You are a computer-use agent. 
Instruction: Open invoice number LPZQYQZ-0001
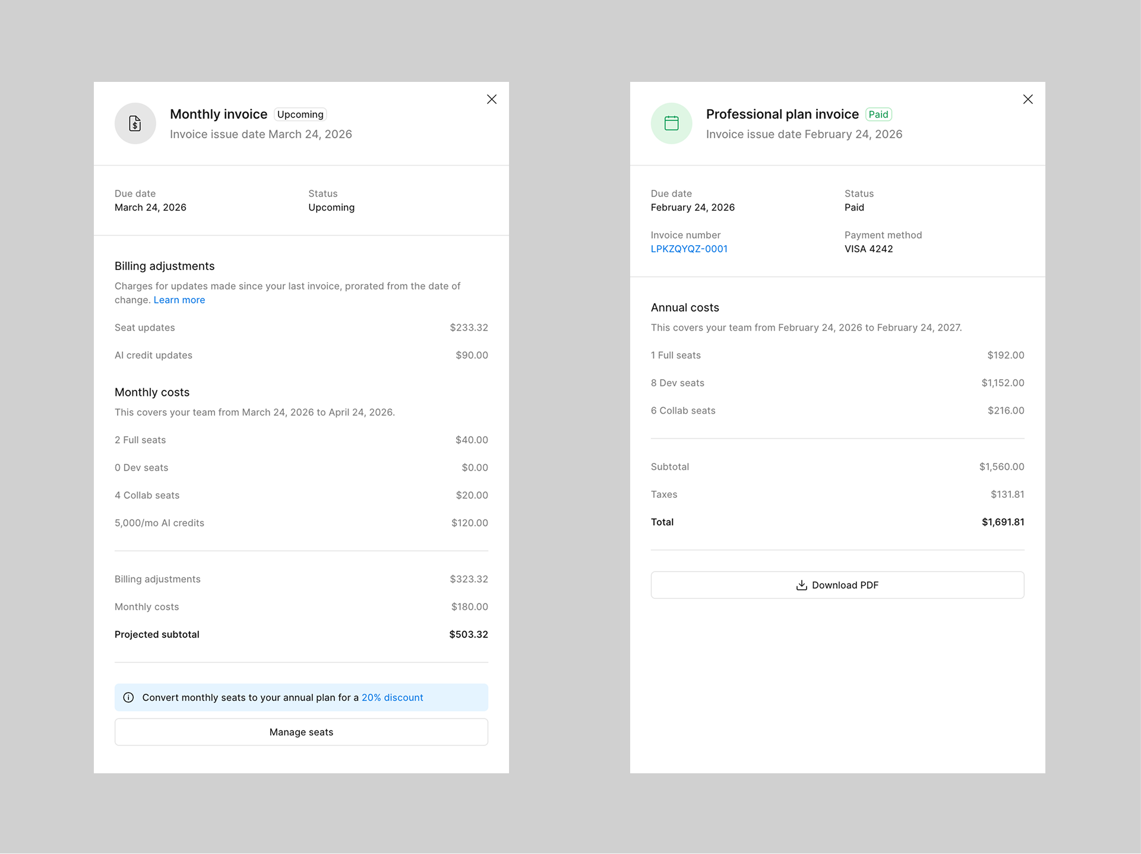click(689, 249)
